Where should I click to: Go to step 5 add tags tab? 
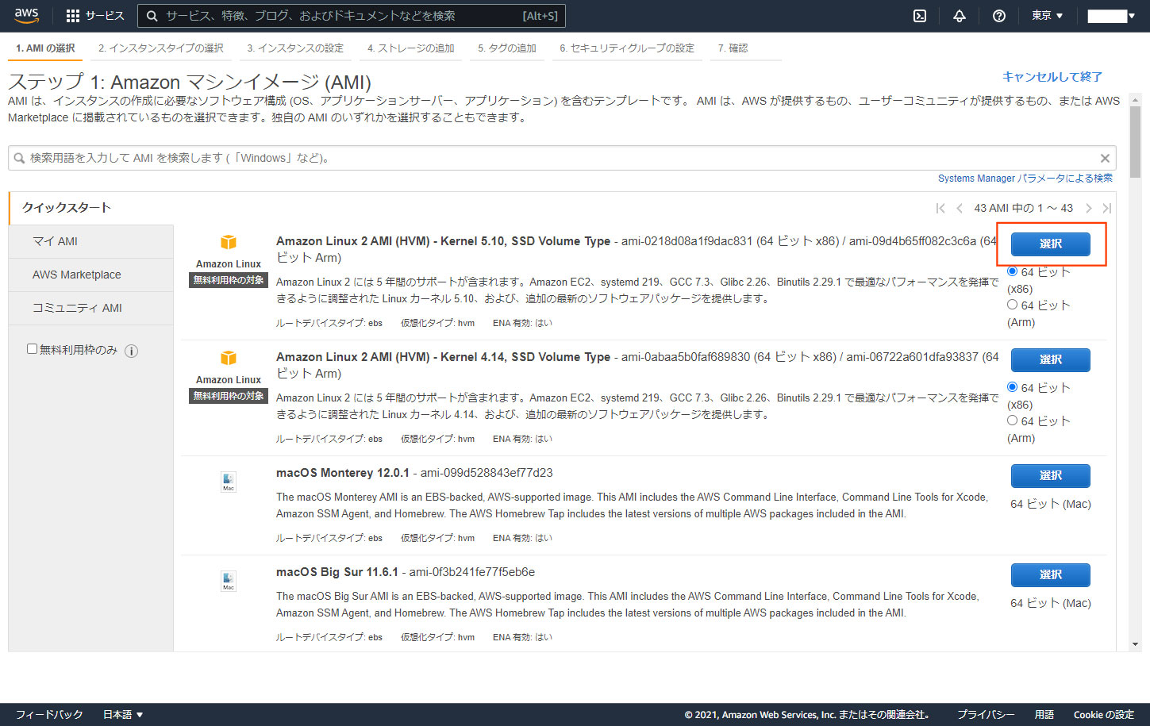coord(507,48)
